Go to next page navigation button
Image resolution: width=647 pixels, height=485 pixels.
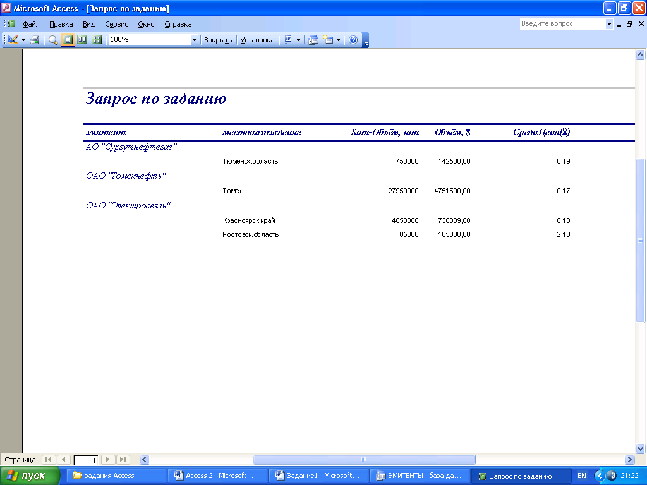pyautogui.click(x=107, y=460)
